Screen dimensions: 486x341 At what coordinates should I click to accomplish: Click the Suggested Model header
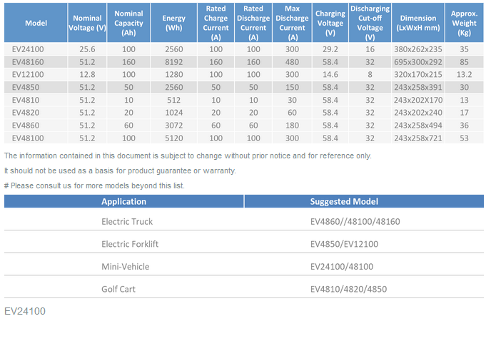click(344, 201)
